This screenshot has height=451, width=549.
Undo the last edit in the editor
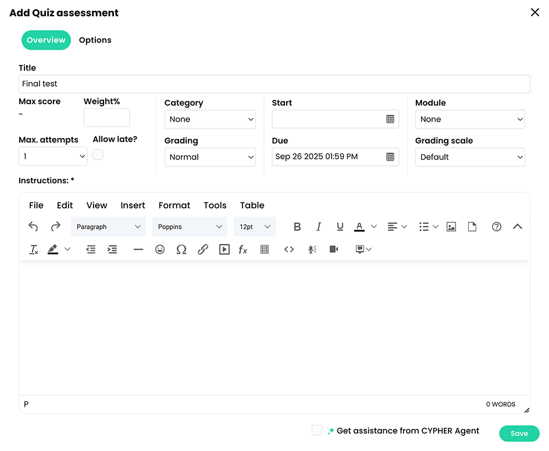click(x=33, y=226)
